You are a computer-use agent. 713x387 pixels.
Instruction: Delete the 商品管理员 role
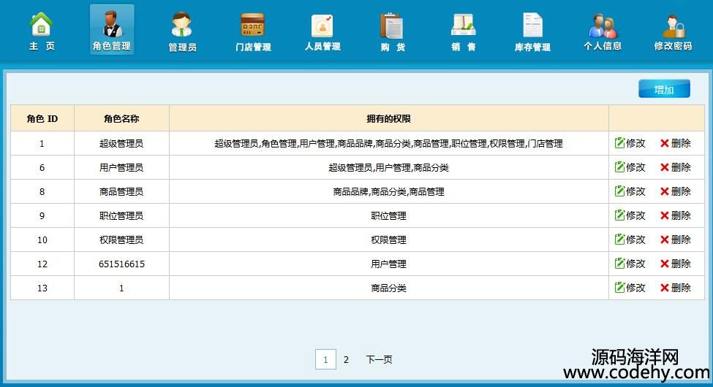pos(675,191)
